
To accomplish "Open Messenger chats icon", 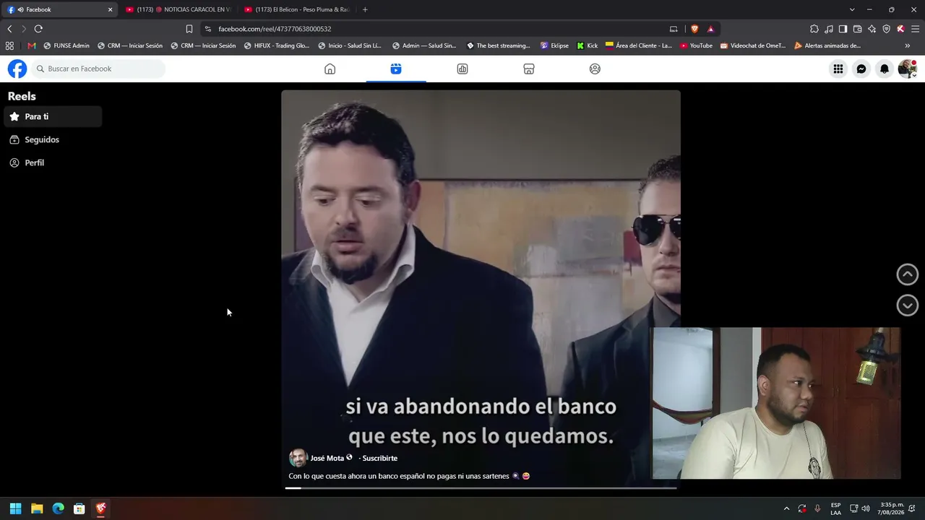I will (861, 69).
